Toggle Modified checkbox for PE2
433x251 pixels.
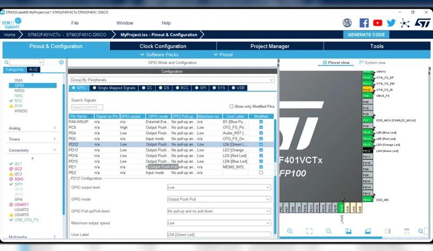[x=261, y=173]
